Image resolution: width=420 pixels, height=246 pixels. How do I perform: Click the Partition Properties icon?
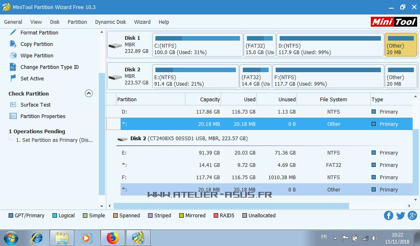pos(13,116)
